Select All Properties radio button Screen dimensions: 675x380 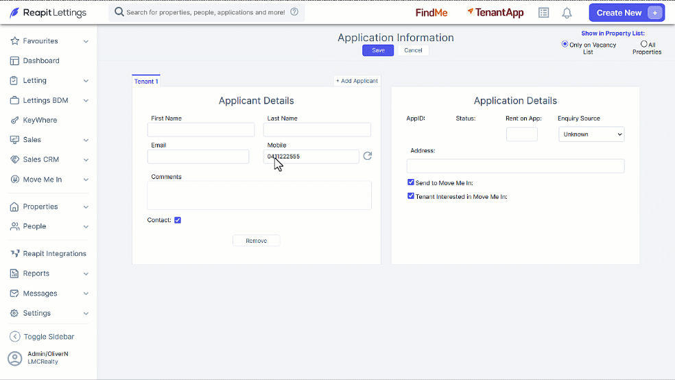pyautogui.click(x=644, y=44)
